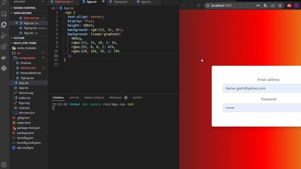
Task: Open Remote Explorer in activity bar
Action: click(x=4, y=14)
